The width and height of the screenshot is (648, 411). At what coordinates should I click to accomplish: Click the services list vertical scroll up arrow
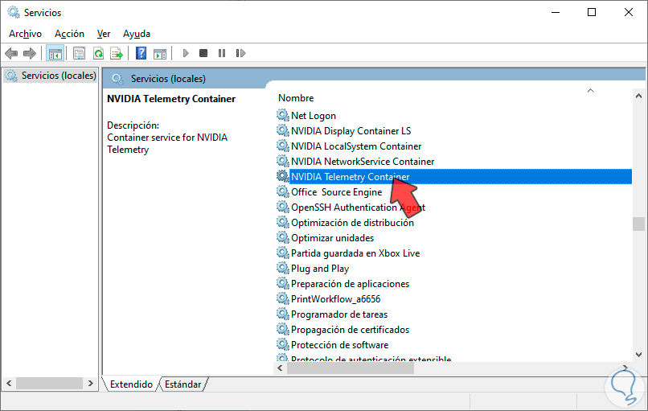point(638,96)
